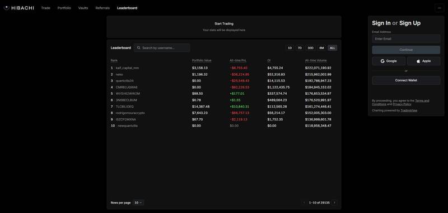Sign in with Apple
The width and height of the screenshot is (448, 213).
coord(424,61)
